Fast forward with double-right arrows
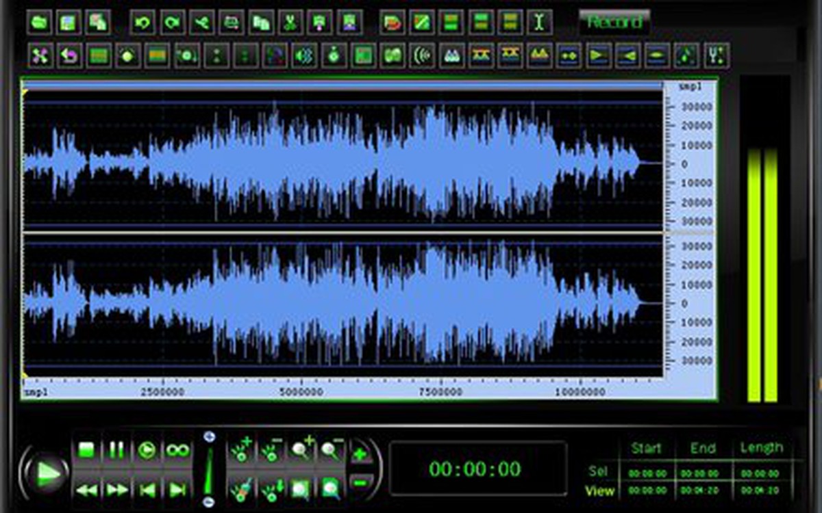The height and width of the screenshot is (513, 822). pyautogui.click(x=116, y=489)
